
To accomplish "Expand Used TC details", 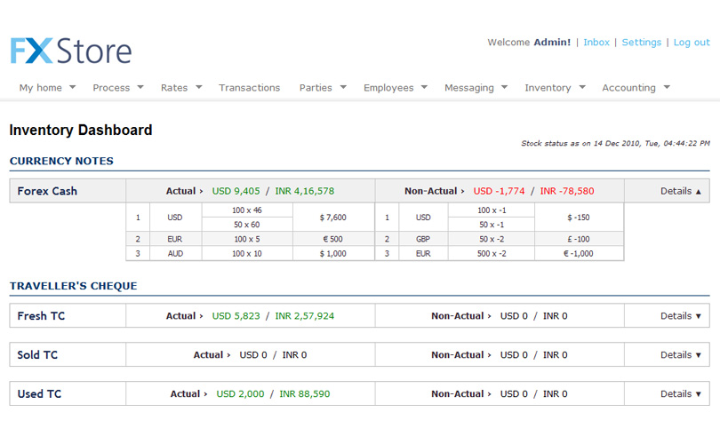I will click(680, 394).
